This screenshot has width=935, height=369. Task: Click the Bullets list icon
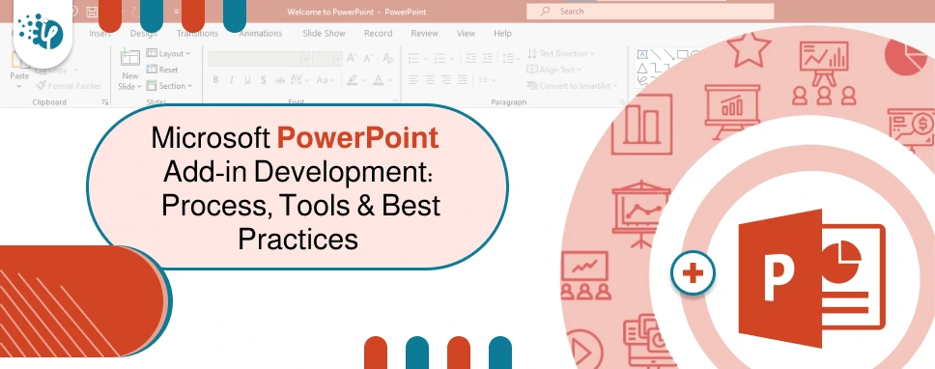413,58
